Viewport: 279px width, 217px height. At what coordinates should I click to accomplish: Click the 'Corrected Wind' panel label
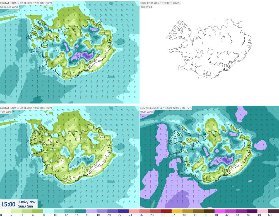[9, 7]
